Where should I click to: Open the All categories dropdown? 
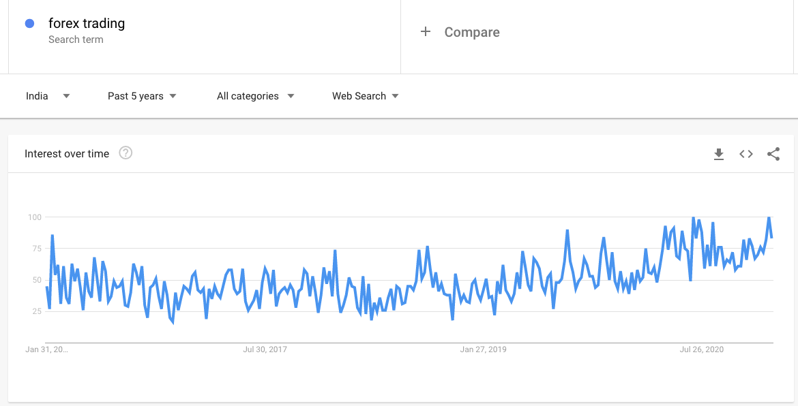(x=256, y=96)
